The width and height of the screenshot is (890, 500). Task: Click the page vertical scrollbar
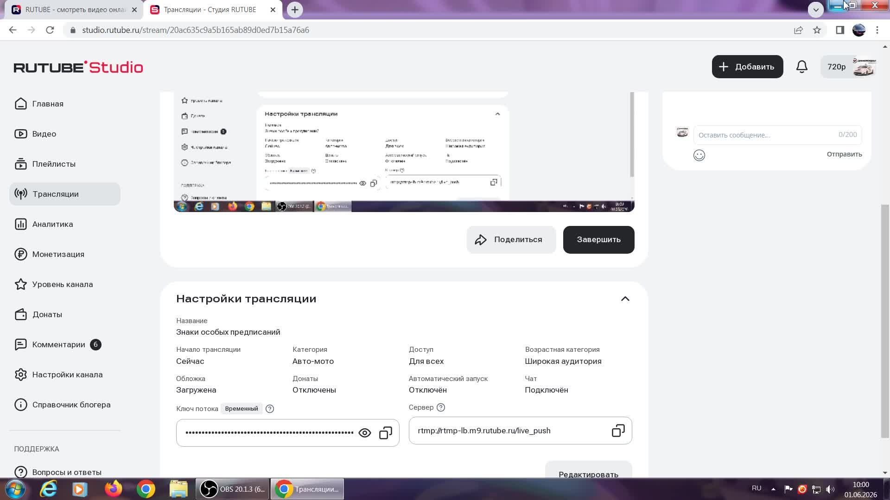coord(885,321)
